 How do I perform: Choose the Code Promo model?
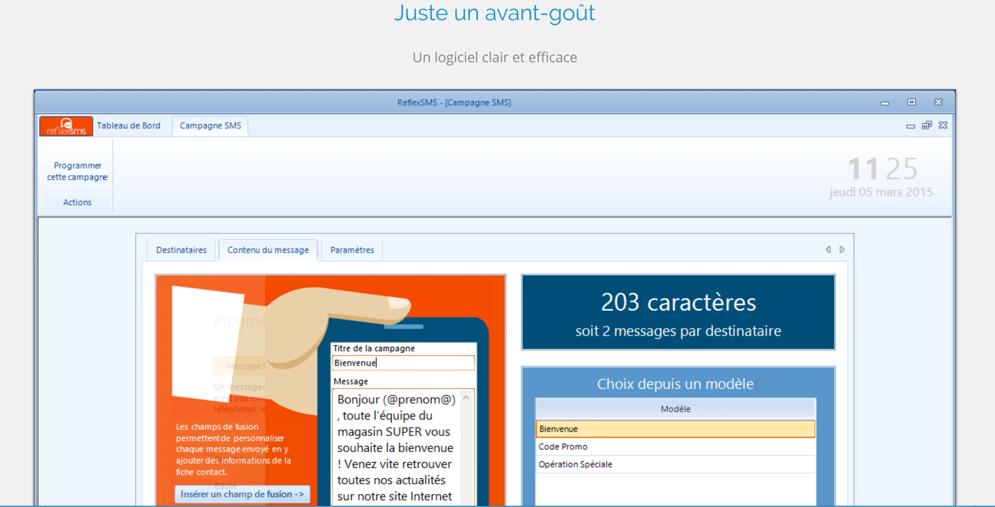(x=675, y=447)
